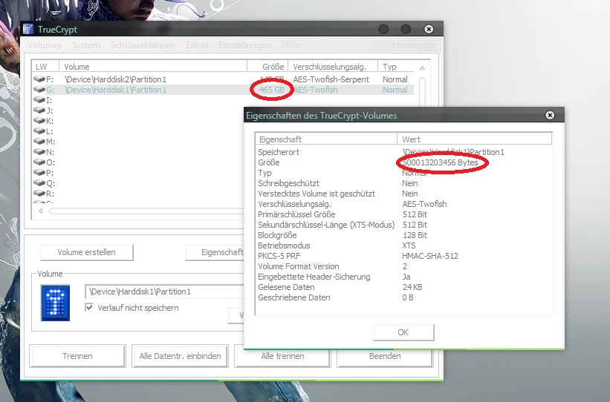Sort by the LW column header
Image resolution: width=610 pixels, height=402 pixels.
click(45, 67)
